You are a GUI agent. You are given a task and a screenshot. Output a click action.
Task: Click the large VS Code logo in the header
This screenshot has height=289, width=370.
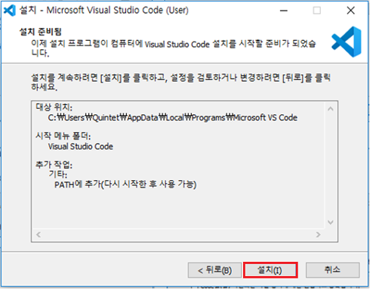(347, 42)
